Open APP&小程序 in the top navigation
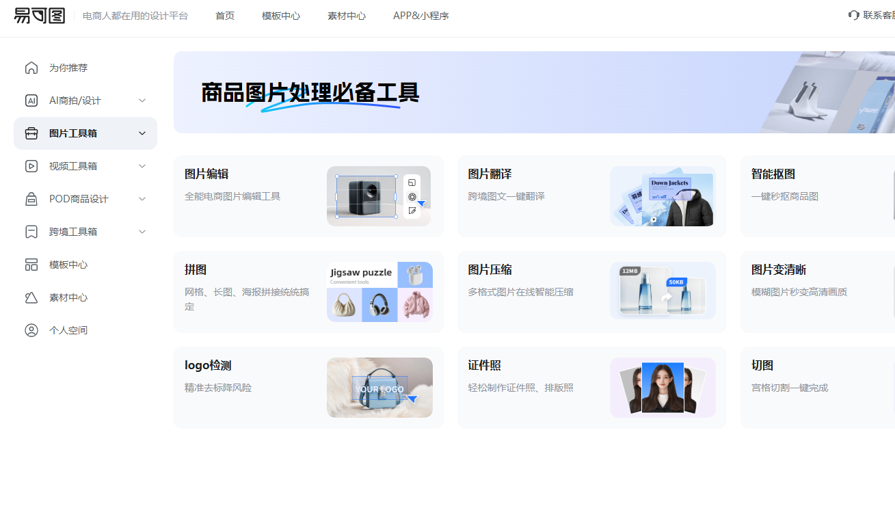This screenshot has height=510, width=895. tap(421, 16)
